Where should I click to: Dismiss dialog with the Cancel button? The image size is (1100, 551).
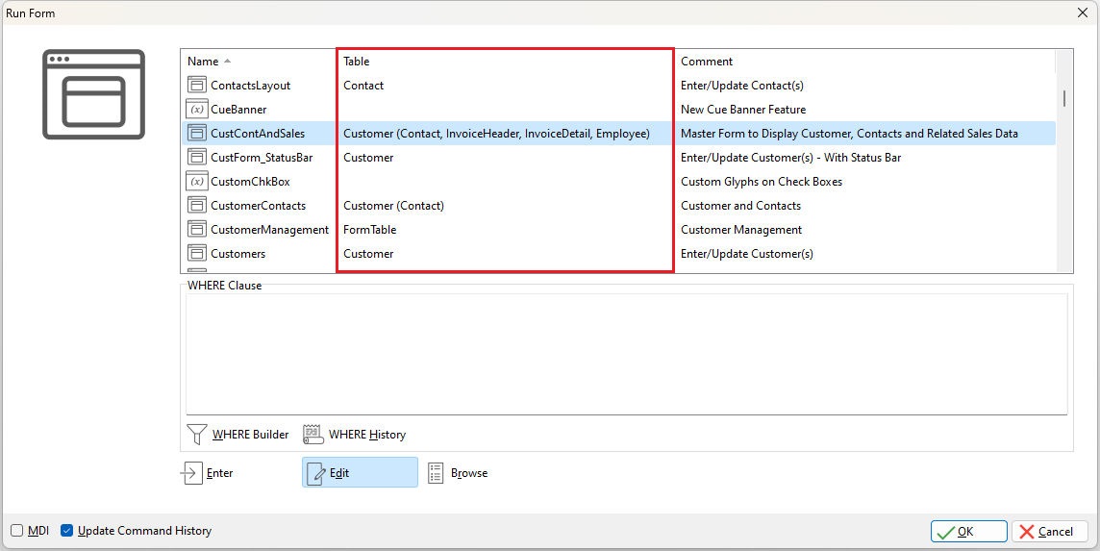point(1050,532)
